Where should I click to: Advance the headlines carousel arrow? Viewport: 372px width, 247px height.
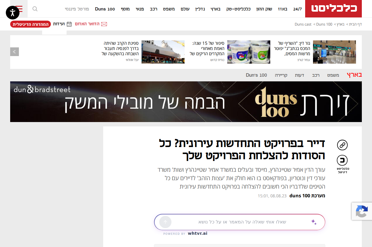point(15,52)
